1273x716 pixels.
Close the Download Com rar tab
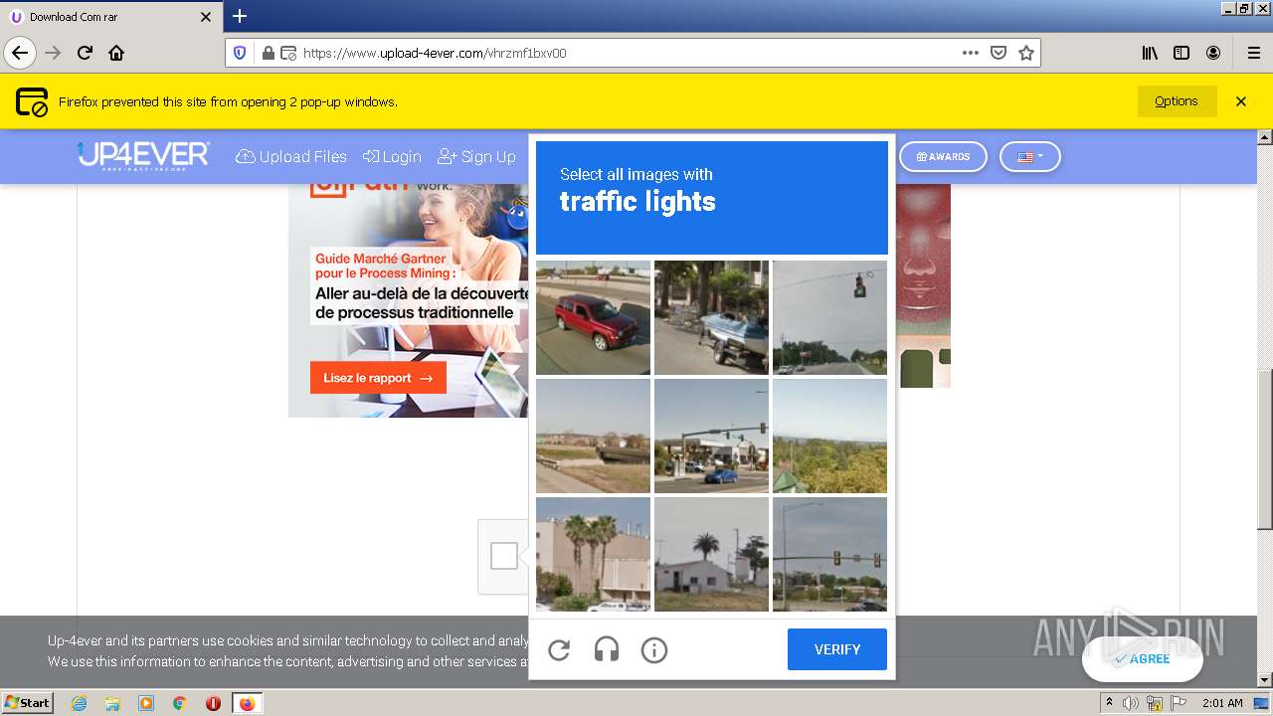point(206,17)
